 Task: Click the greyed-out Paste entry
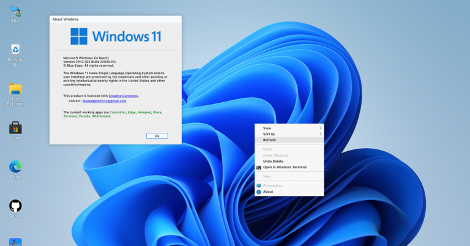(x=289, y=149)
